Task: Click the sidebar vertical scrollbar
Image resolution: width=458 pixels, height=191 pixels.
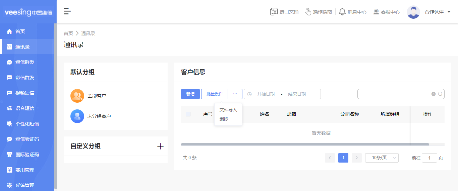Action: (x=56, y=106)
